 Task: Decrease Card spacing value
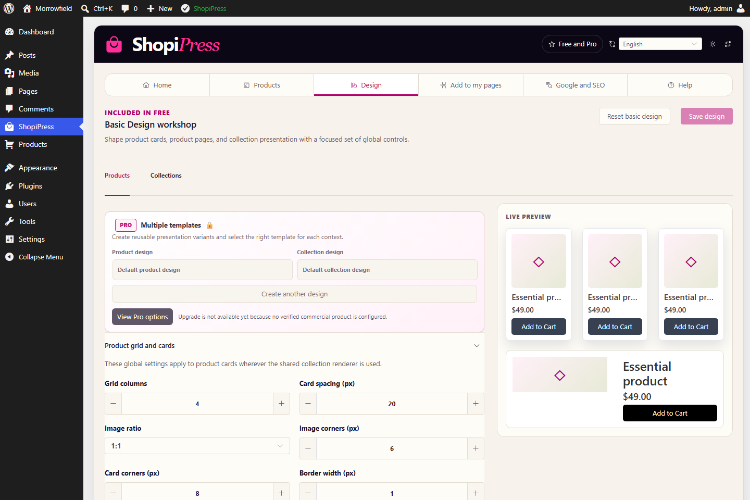(308, 404)
